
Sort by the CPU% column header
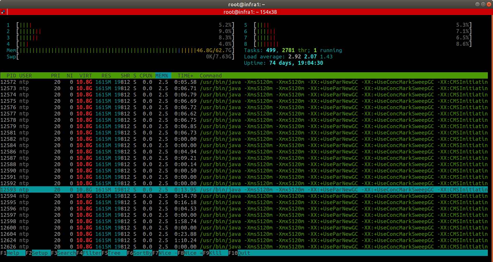pyautogui.click(x=146, y=76)
